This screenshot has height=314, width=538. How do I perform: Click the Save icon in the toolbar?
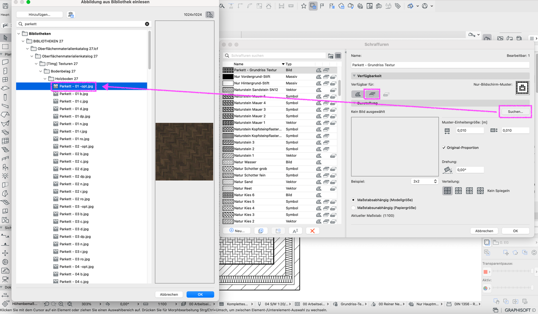click(x=5, y=6)
